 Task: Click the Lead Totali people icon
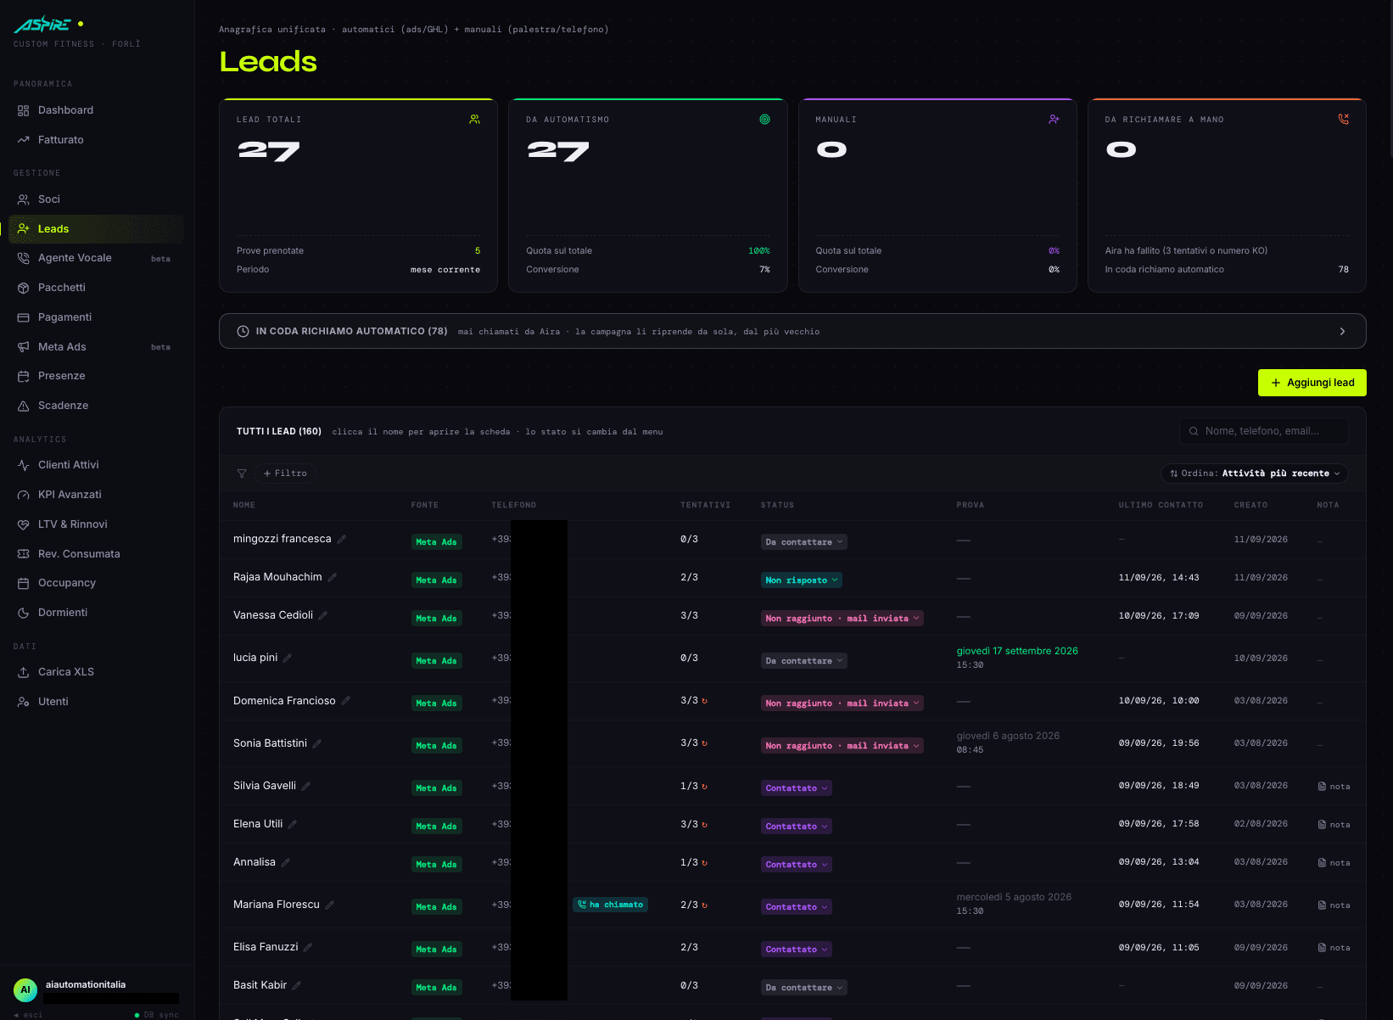pyautogui.click(x=475, y=120)
